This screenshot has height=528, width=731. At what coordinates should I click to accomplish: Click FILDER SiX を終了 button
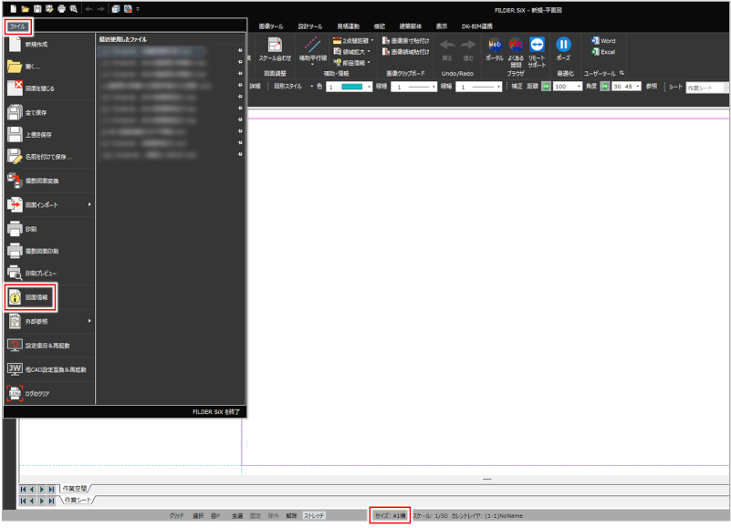(216, 412)
